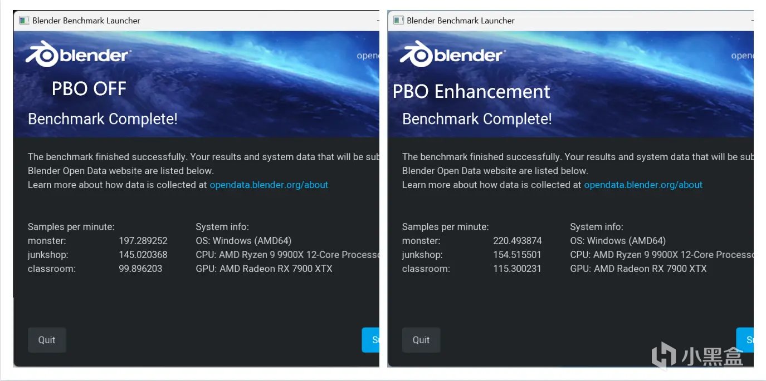The width and height of the screenshot is (766, 381).
Task: Click the PBO Enhancement label
Action: point(471,91)
